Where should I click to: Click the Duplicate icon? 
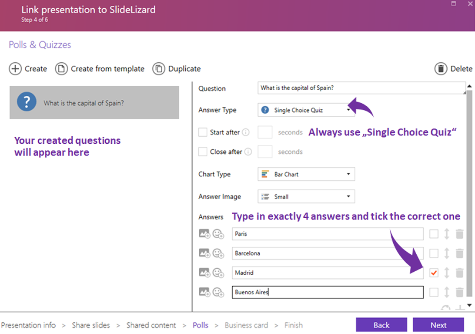coord(159,69)
